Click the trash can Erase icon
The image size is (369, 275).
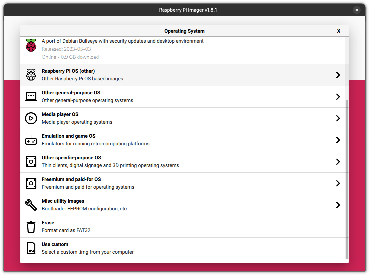coord(31,227)
